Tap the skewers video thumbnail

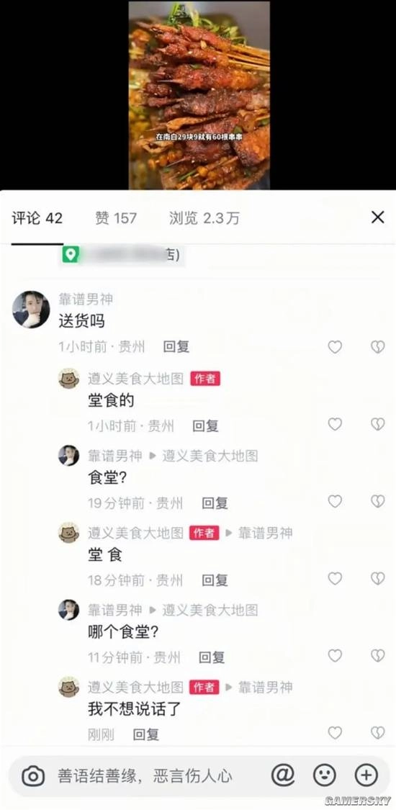click(199, 95)
